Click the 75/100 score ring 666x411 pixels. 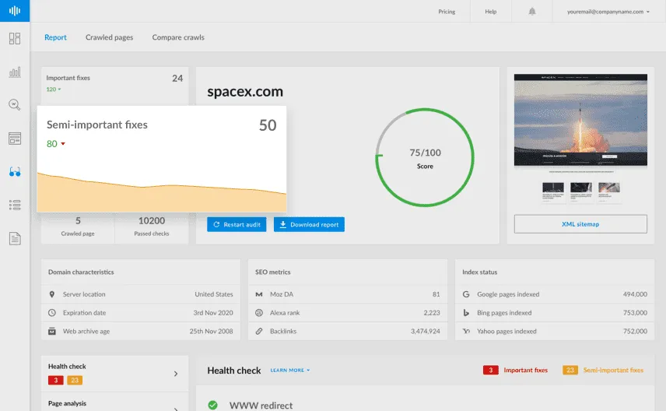pos(425,158)
